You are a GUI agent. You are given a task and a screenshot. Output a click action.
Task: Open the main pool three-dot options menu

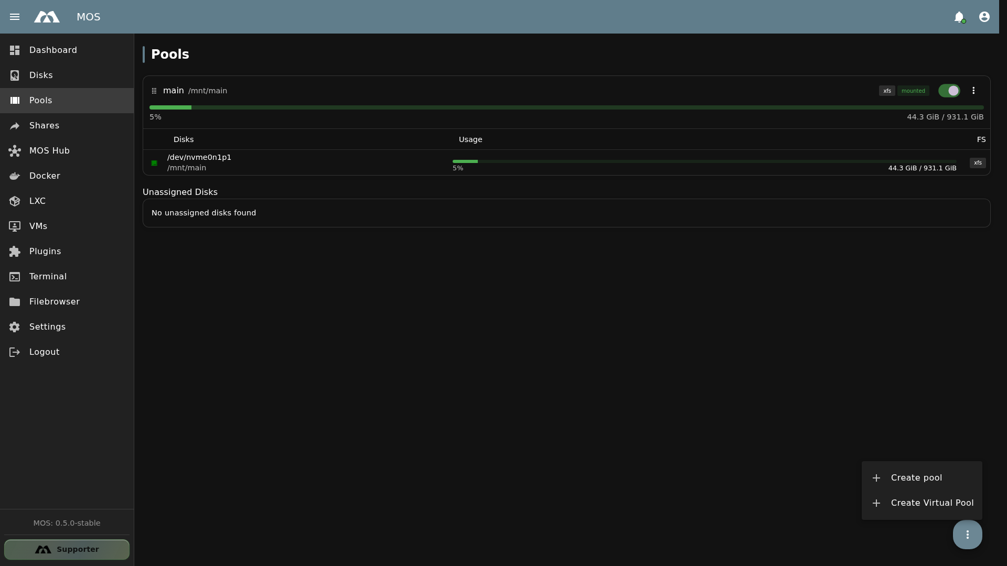(973, 91)
